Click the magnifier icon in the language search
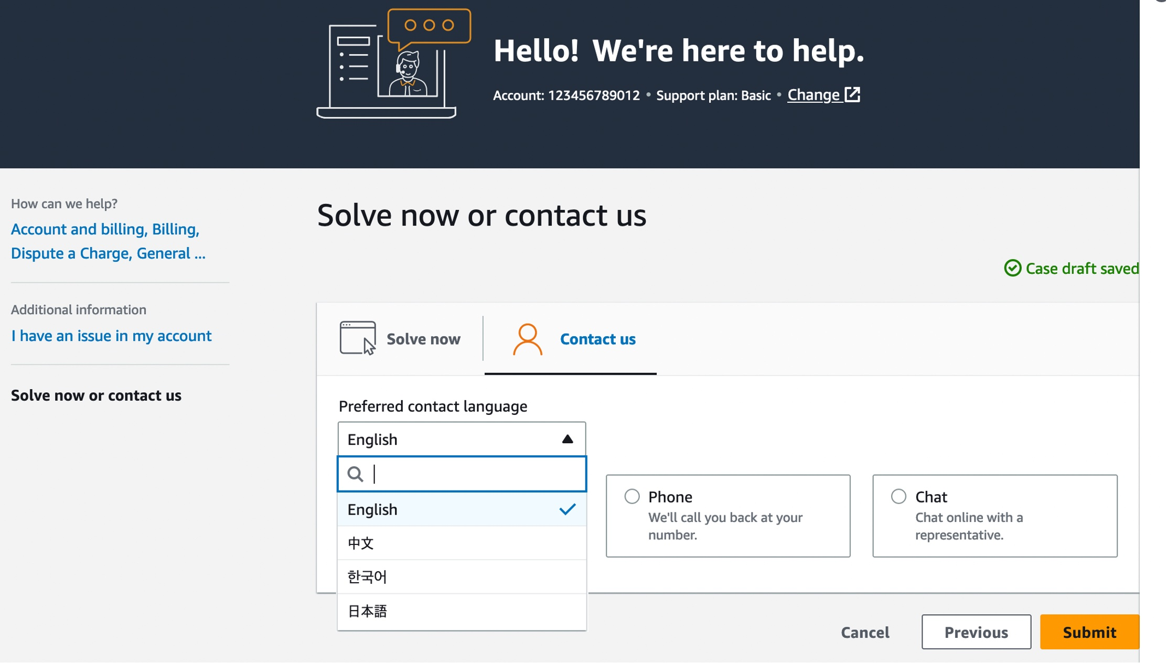1167x663 pixels. (x=356, y=474)
